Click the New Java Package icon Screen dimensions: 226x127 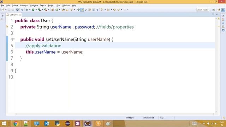coord(53,10)
